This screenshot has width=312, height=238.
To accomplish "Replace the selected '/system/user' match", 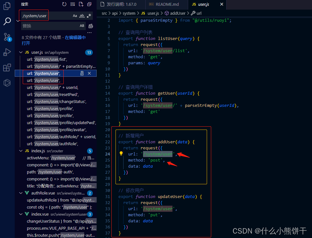I will [x=82, y=73].
